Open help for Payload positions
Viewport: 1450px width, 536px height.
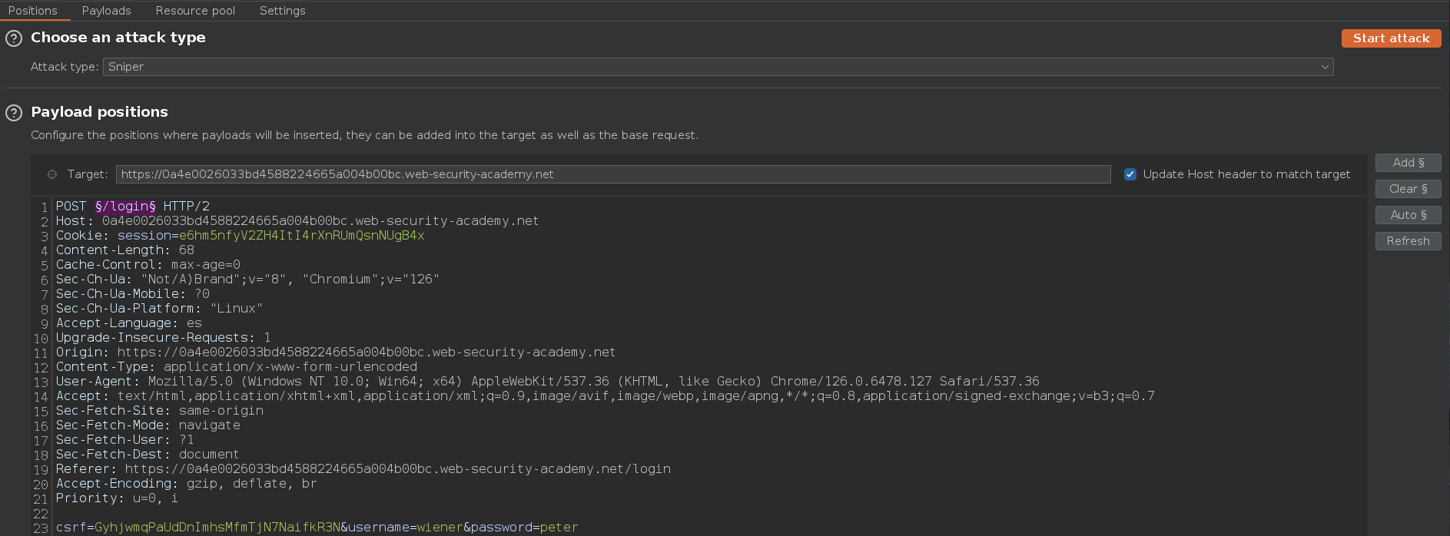14,113
